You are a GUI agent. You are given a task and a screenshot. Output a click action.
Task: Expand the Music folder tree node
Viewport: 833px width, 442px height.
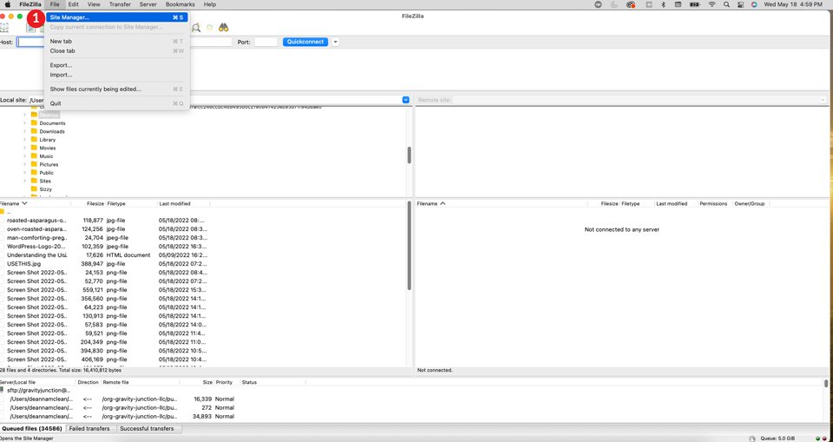click(x=24, y=156)
